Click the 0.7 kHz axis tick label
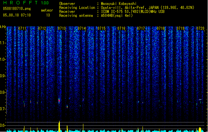The height and width of the screenshot is (132, 208). pyautogui.click(x=2, y=109)
